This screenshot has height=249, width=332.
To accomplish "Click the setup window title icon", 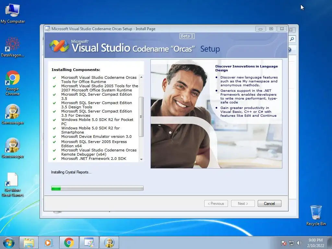I will click(x=48, y=29).
